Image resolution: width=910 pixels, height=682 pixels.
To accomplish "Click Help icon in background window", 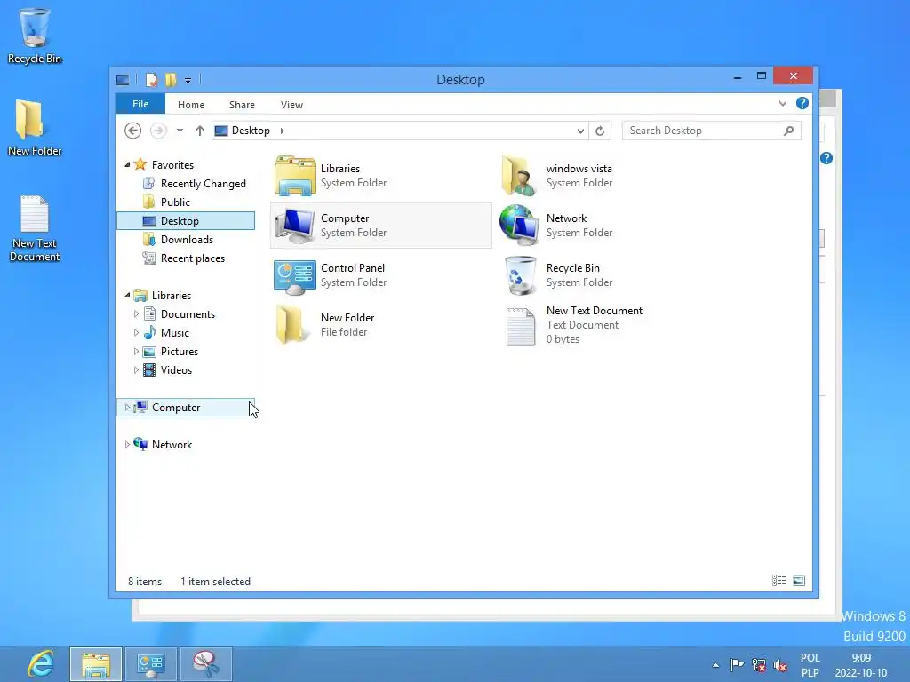I will [x=826, y=158].
